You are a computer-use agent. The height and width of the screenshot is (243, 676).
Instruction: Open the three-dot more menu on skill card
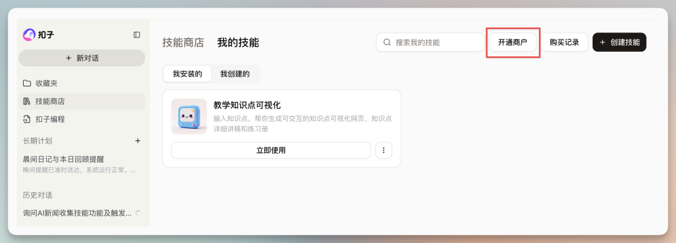(384, 151)
